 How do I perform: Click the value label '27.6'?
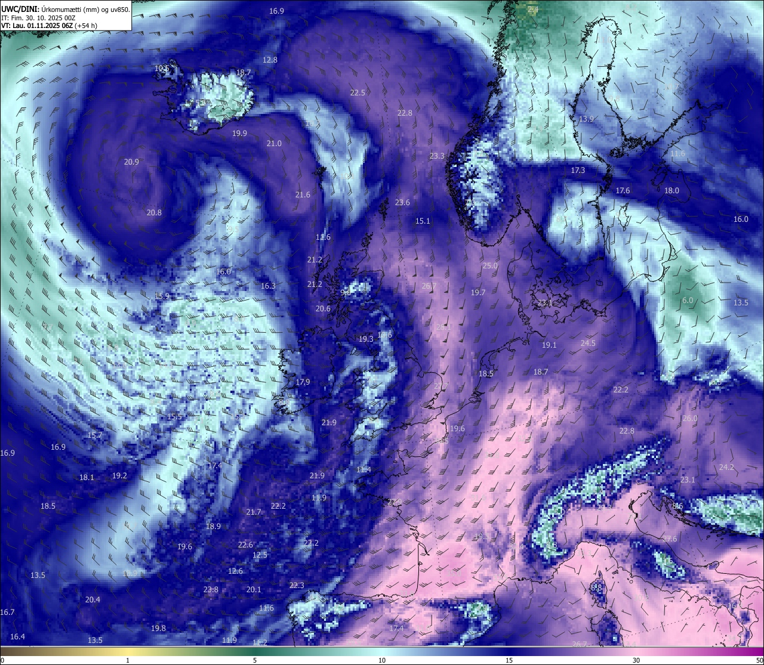click(x=670, y=539)
